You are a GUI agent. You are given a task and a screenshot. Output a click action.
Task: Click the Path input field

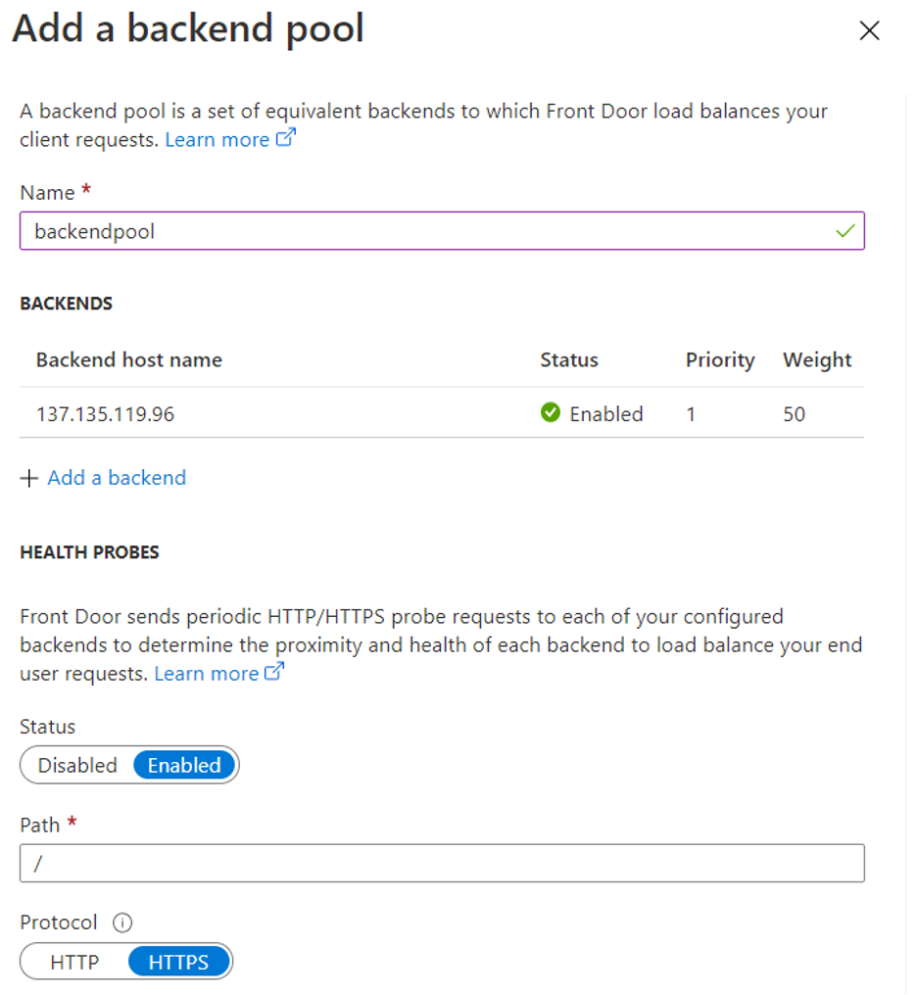coord(442,863)
